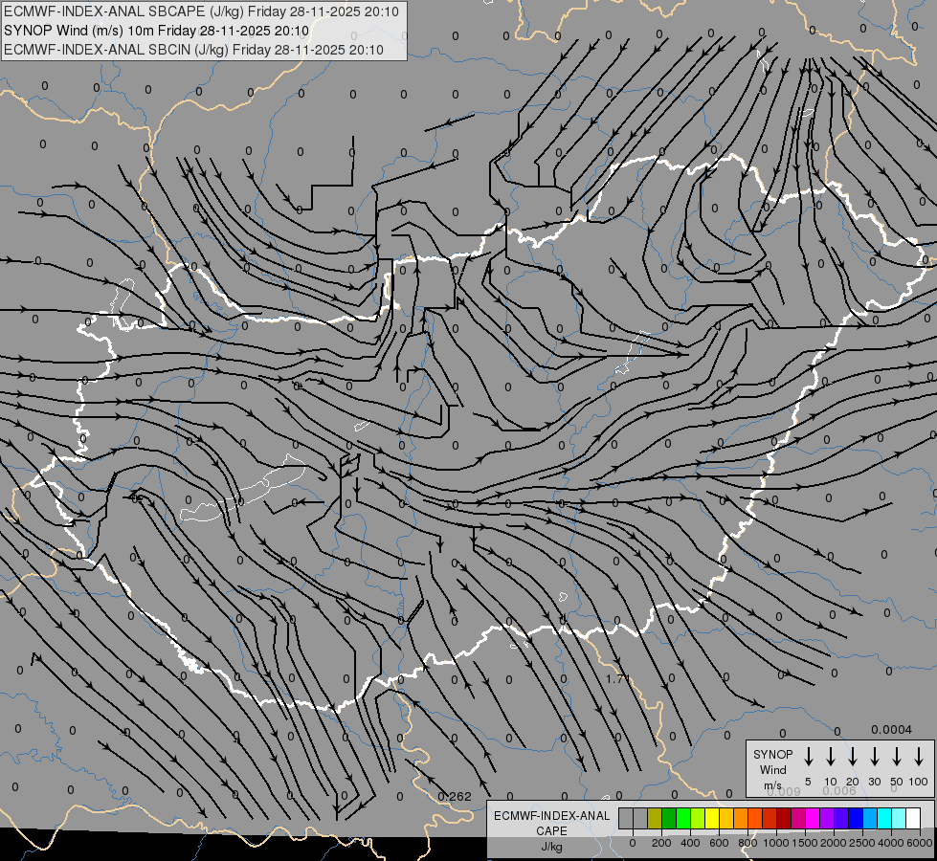This screenshot has height=861, width=937.
Task: Select the white swatch at legend end
Action: coord(913,818)
